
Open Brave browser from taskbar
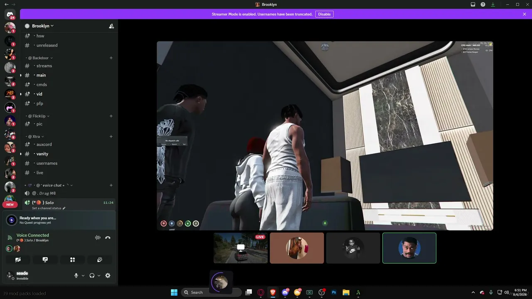(x=273, y=292)
